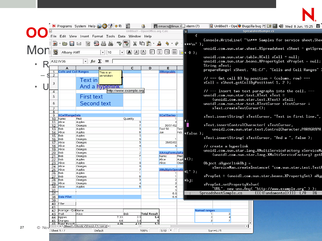Click the Open file folder icon
This screenshot has width=322, height=241.
point(65,43)
